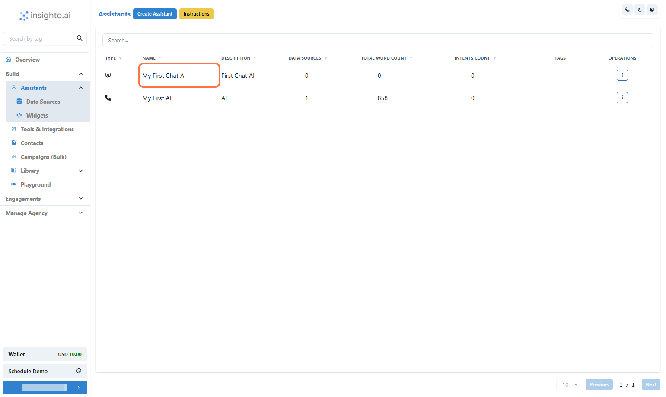Viewport: 666px width, 397px height.
Task: Sort by Intents Count column arrow
Action: click(495, 58)
